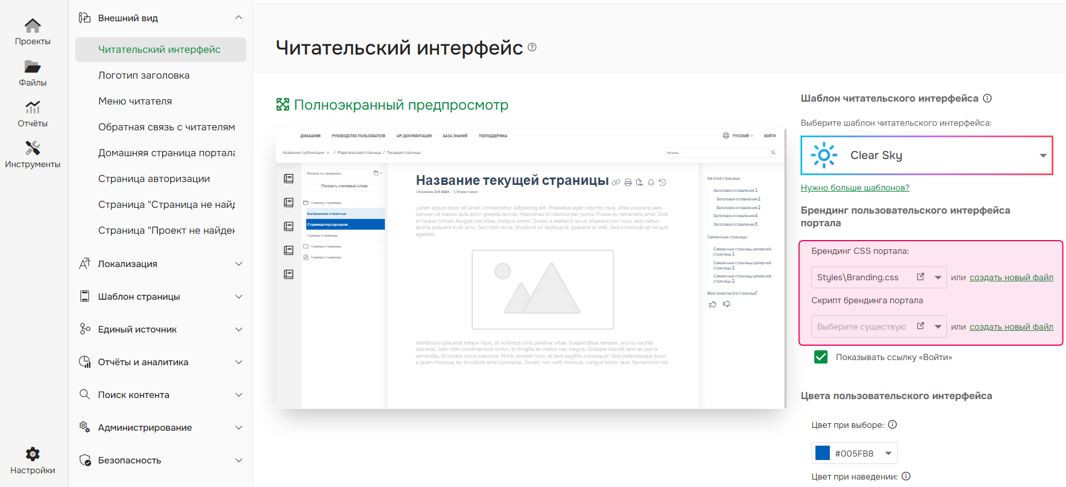Toggle Показывать ссылку «Войти» checkbox
This screenshot has width=1066, height=487.
click(x=821, y=357)
